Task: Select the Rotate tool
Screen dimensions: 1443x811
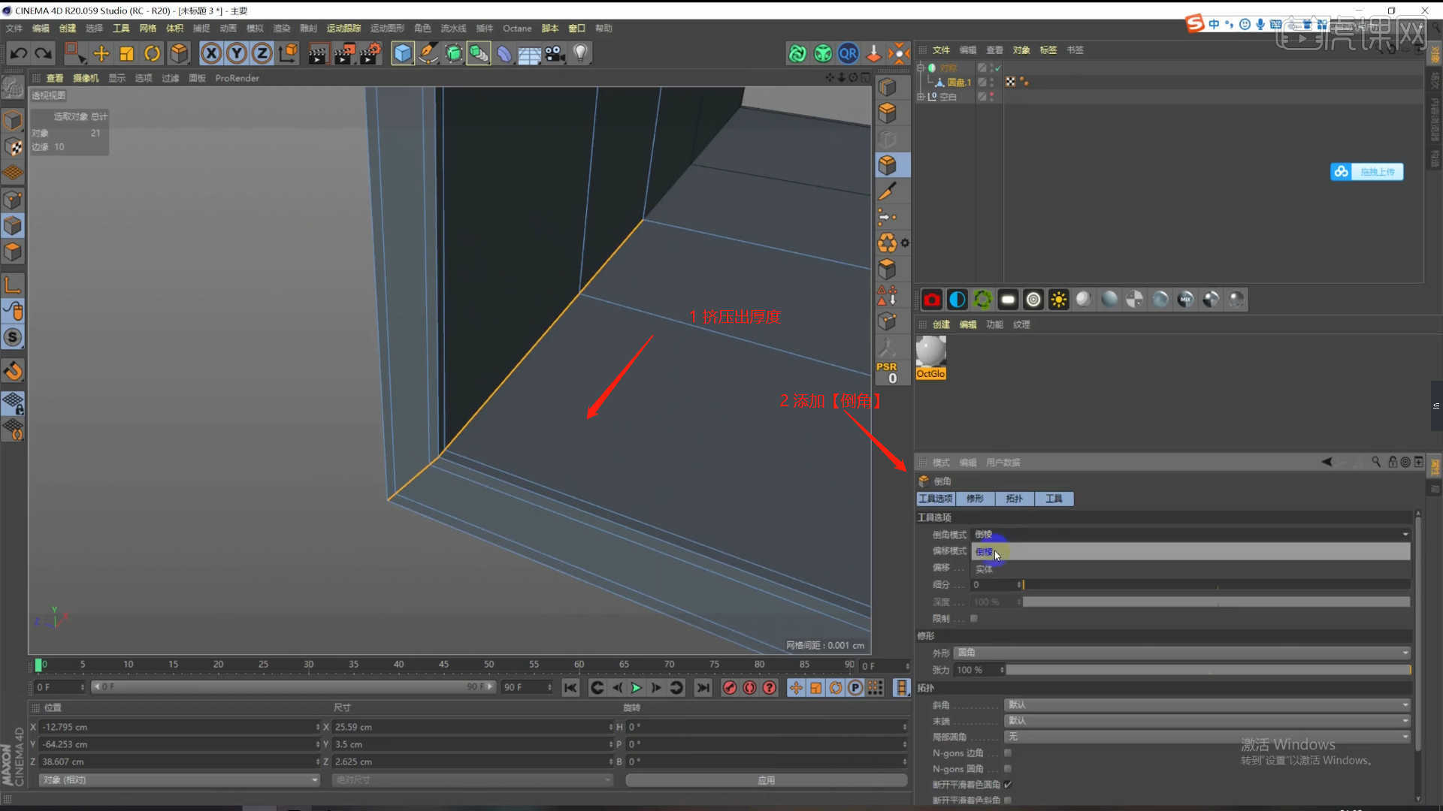Action: point(153,53)
